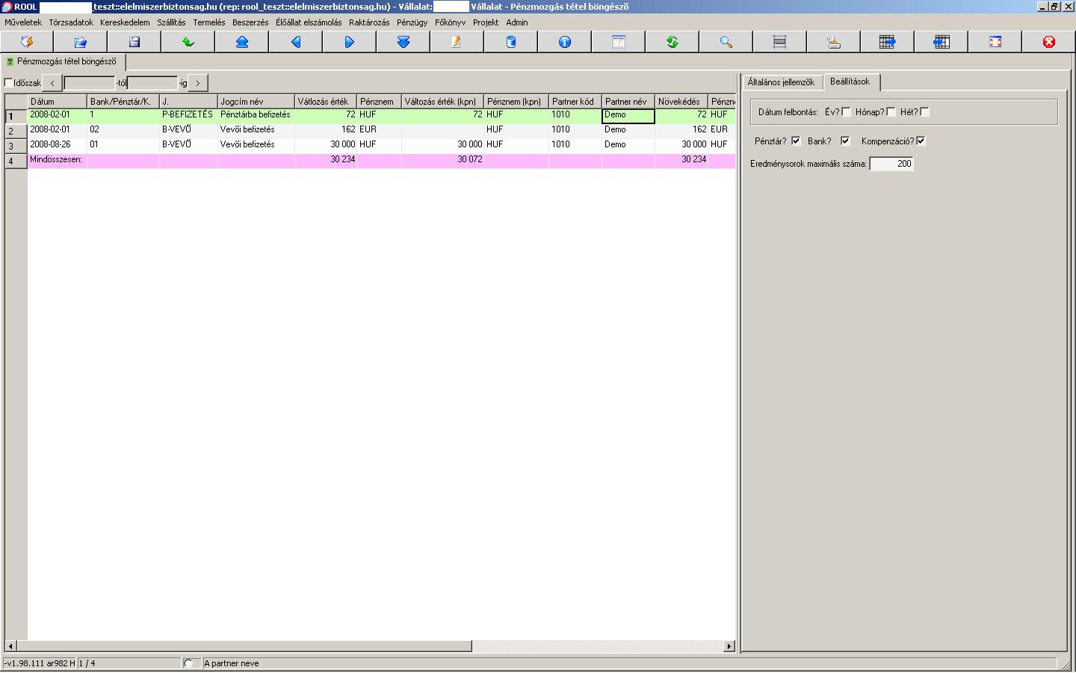Click the Változás érték column header
1076x673 pixels.
326,102
